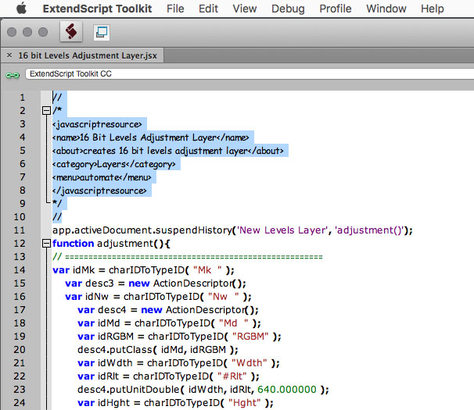Collapse the comment block at line 2
This screenshot has width=474, height=410.
click(x=46, y=110)
